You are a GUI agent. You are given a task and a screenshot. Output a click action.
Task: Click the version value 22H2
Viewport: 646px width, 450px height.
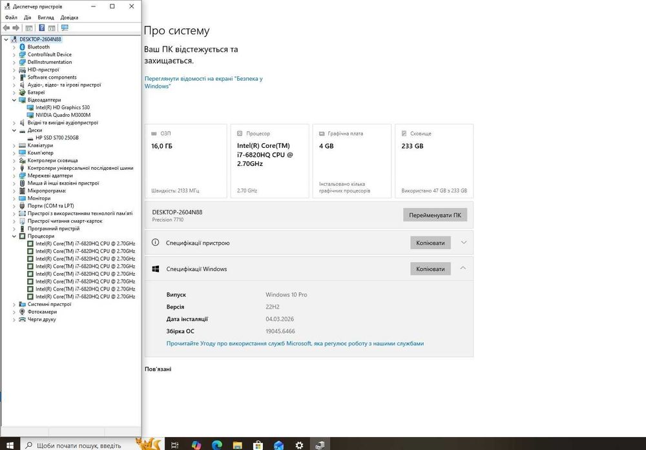pos(273,307)
